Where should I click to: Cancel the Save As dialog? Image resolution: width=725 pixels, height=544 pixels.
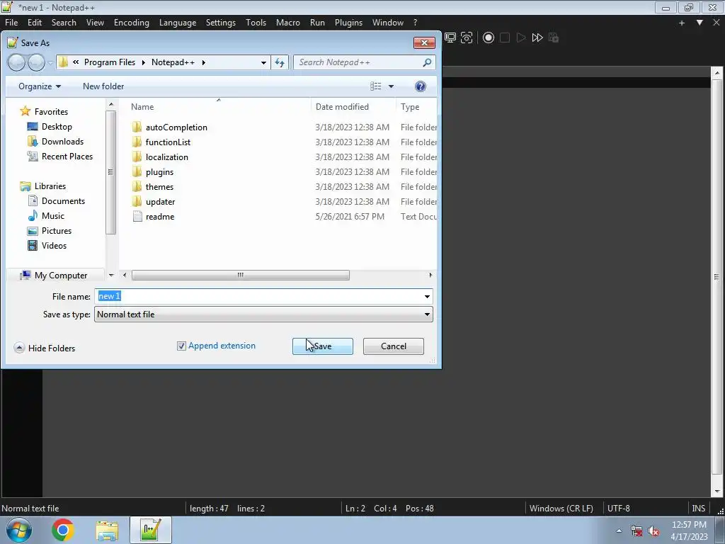pos(393,346)
